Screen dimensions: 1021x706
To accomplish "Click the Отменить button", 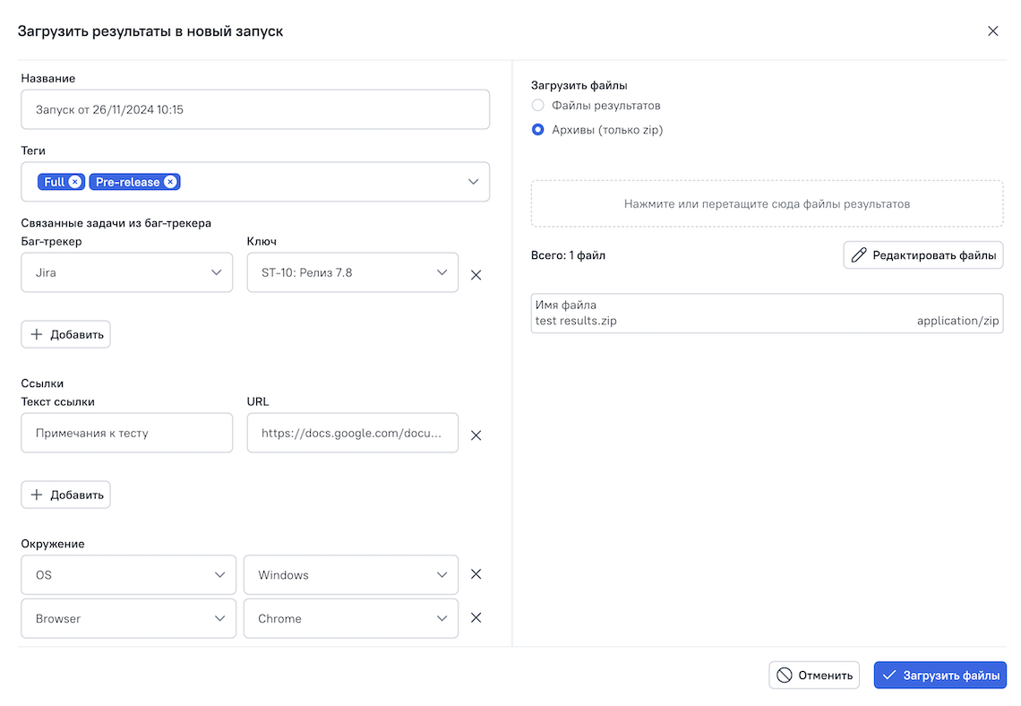I will (x=814, y=676).
